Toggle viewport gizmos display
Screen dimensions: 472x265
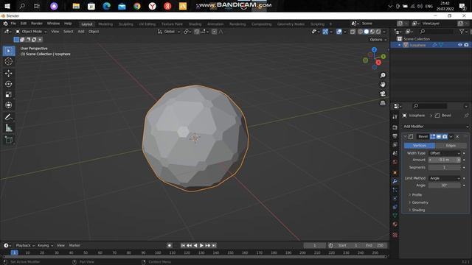tap(325, 32)
